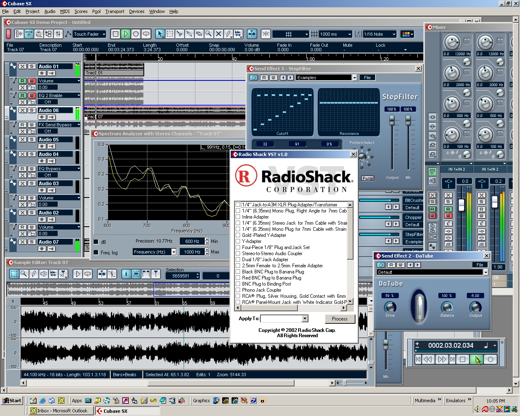Viewport: 520px width, 416px height.
Task: Activate the Scrub speaker tool
Action: tap(43, 274)
